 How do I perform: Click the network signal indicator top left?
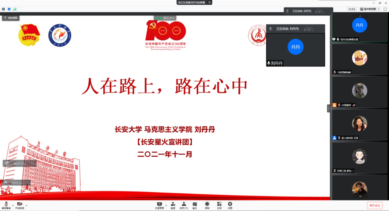(14, 9)
